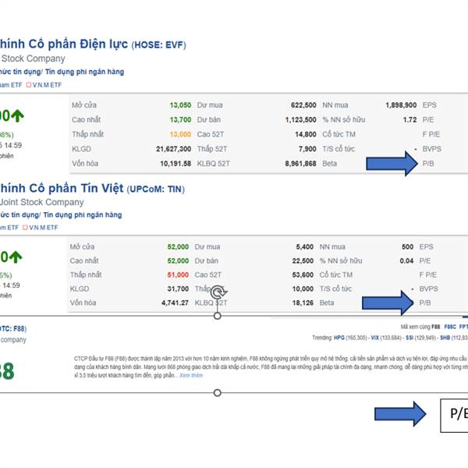Click the circular rotation handle icon
Image resolution: width=468 pixels, height=468 pixels.
218,292
